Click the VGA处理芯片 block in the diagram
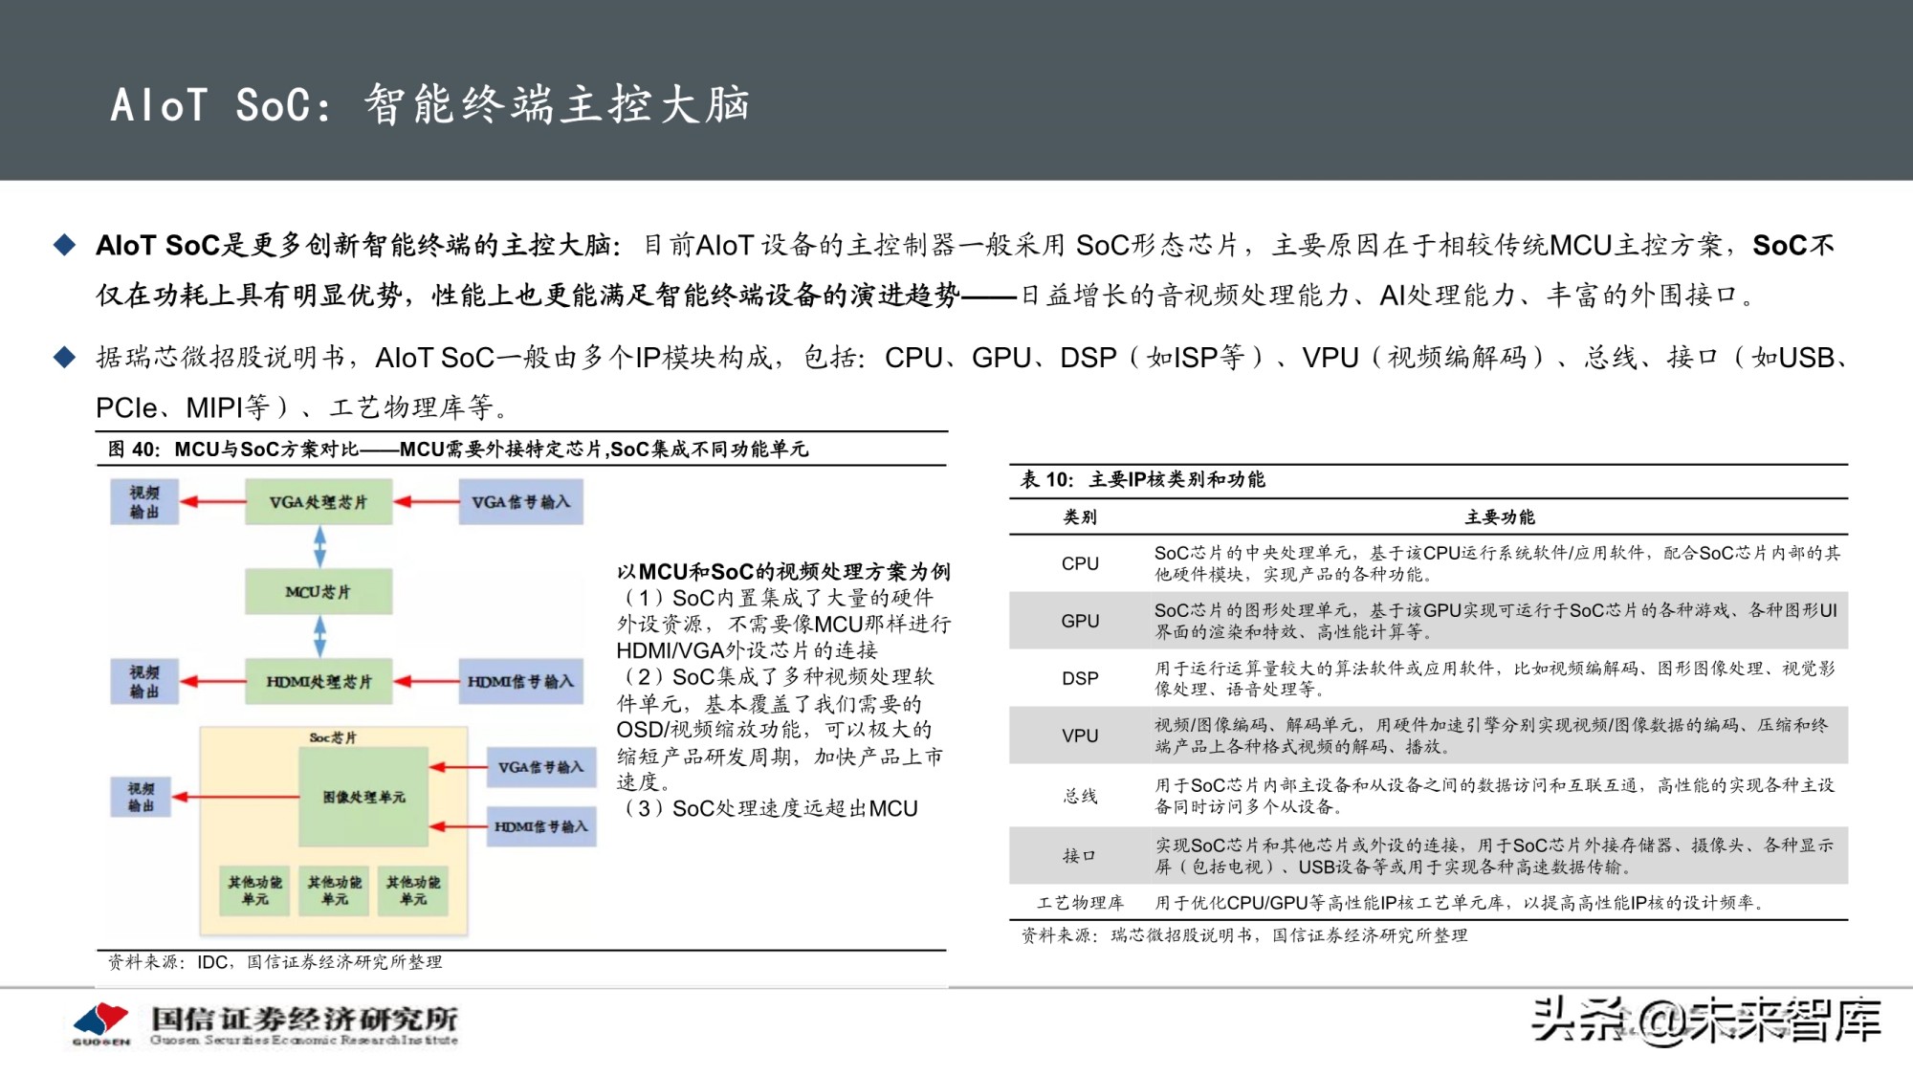 (319, 500)
